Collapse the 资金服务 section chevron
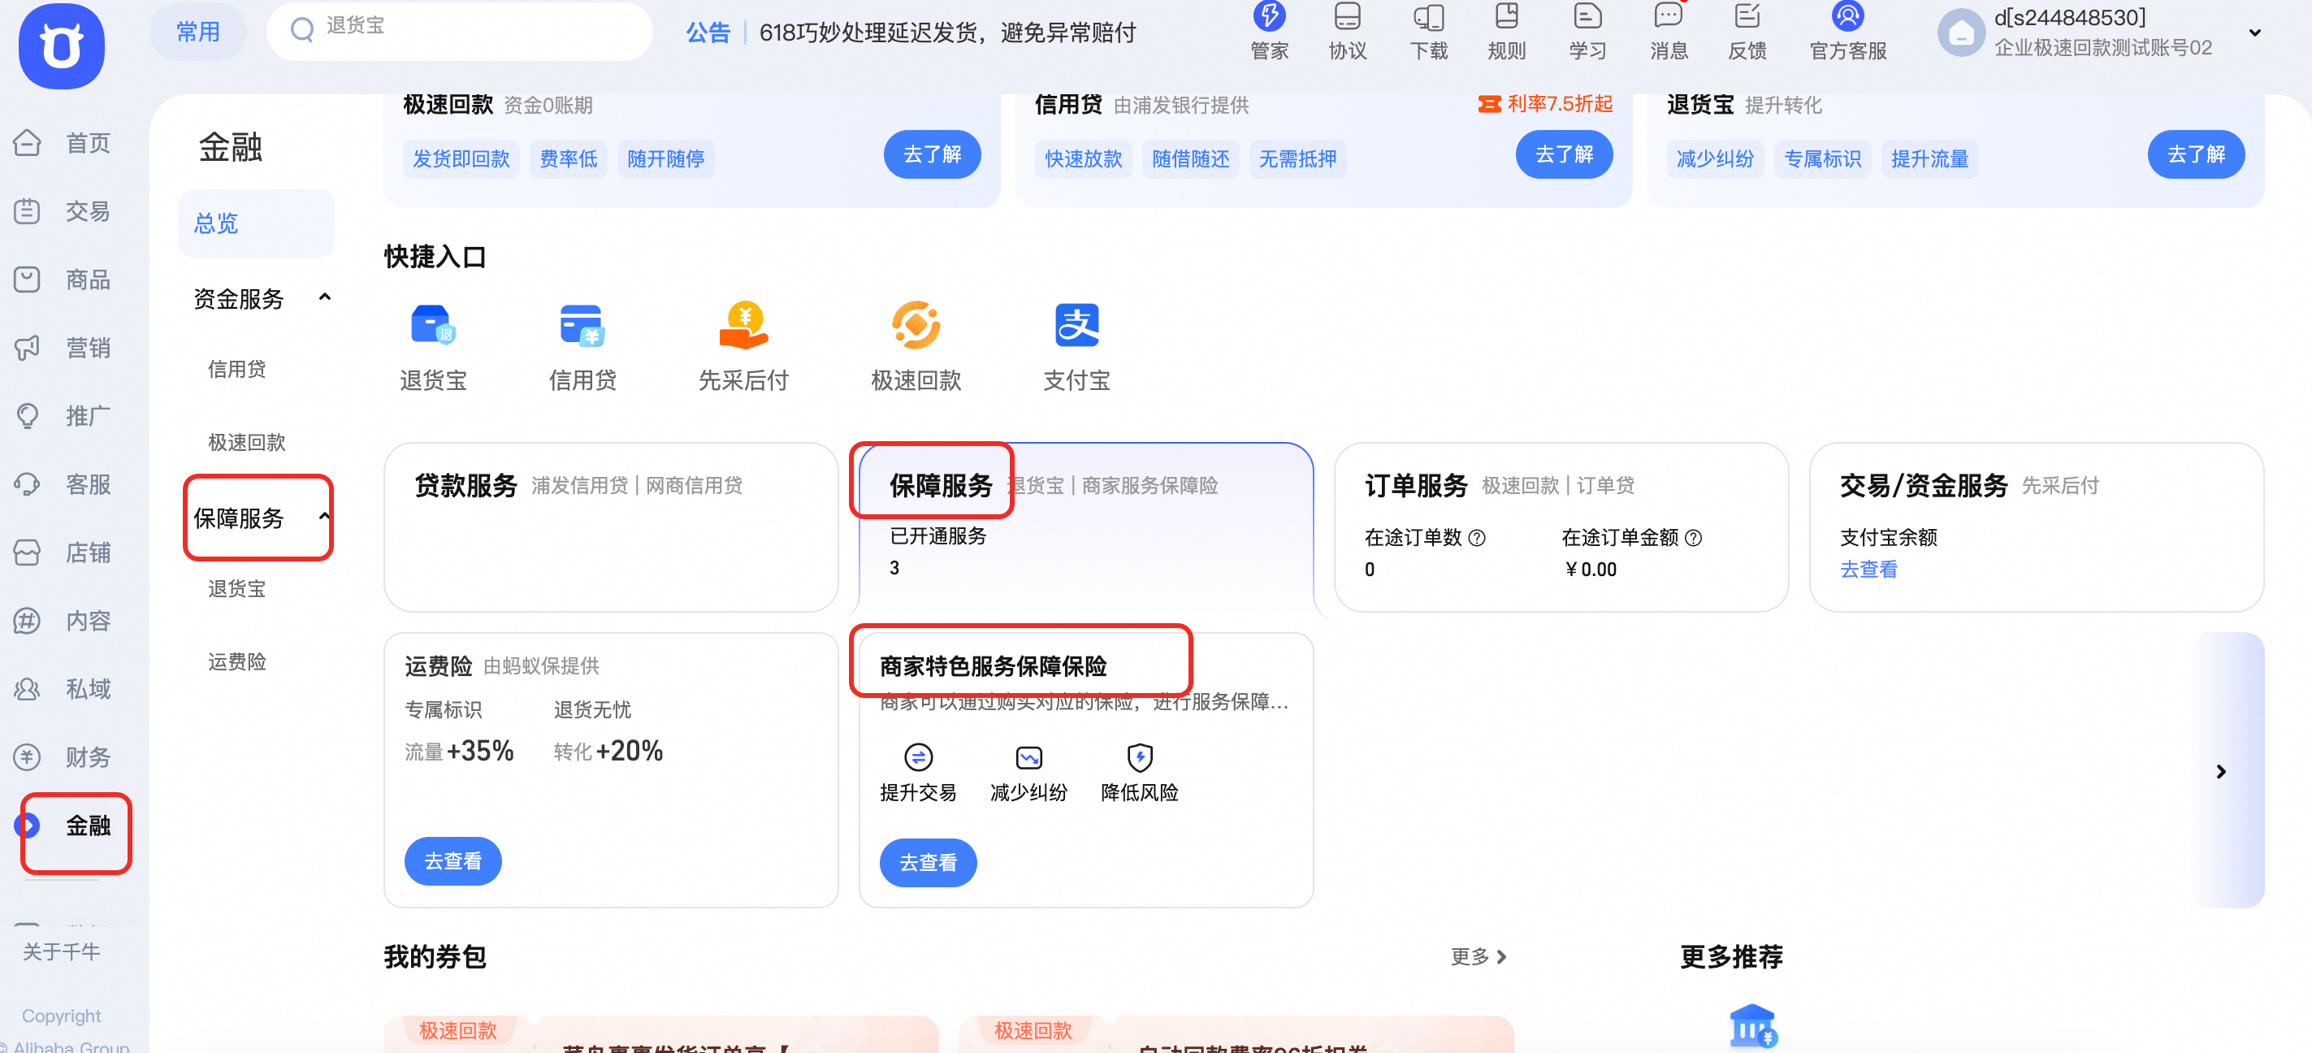Viewport: 2312px width, 1053px height. pos(325,297)
